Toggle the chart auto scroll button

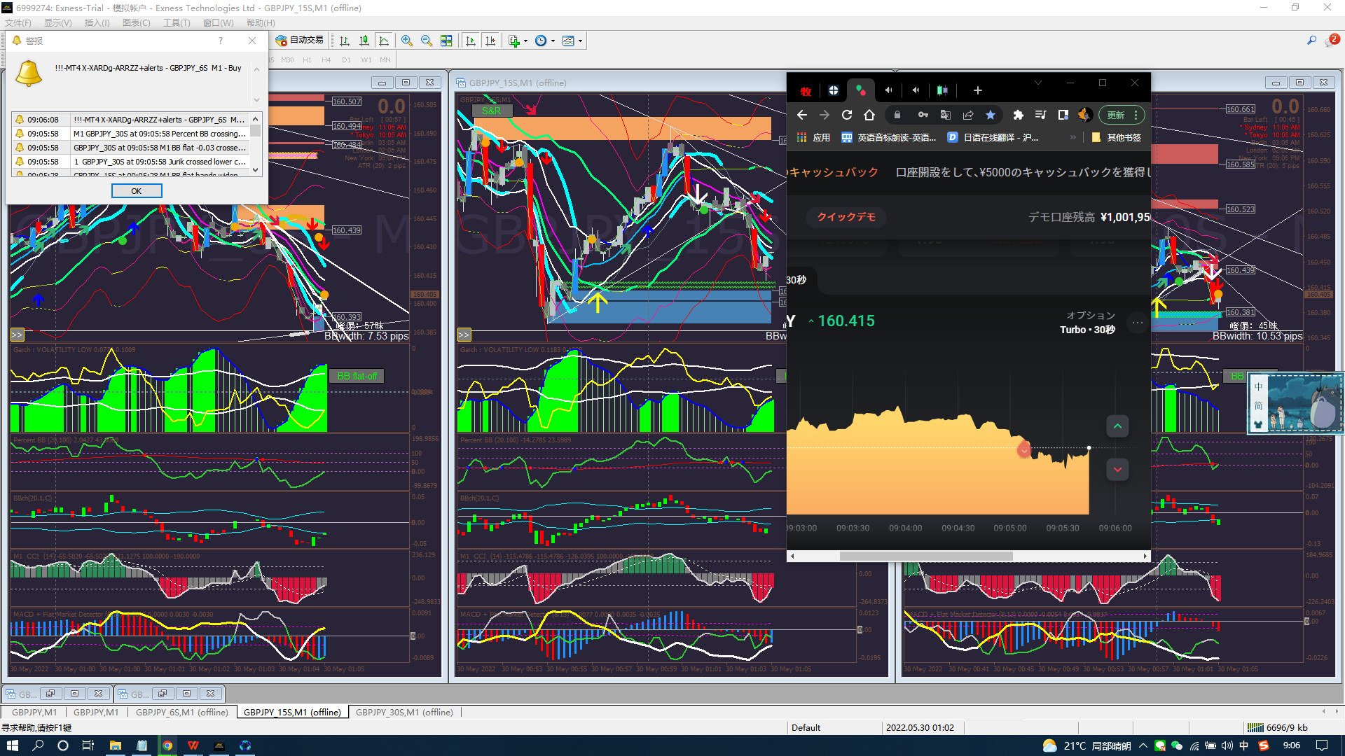click(x=471, y=41)
